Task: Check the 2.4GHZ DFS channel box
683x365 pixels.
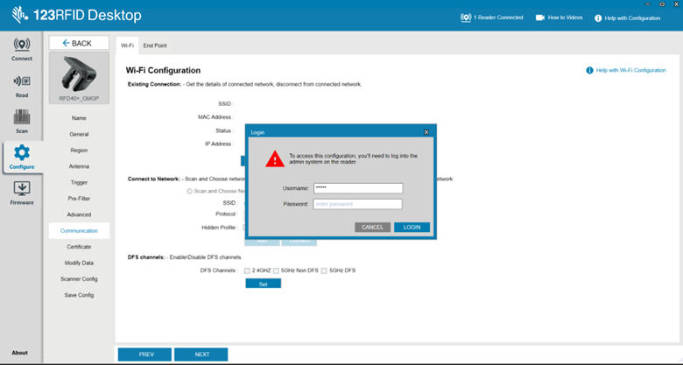Action: (x=247, y=270)
